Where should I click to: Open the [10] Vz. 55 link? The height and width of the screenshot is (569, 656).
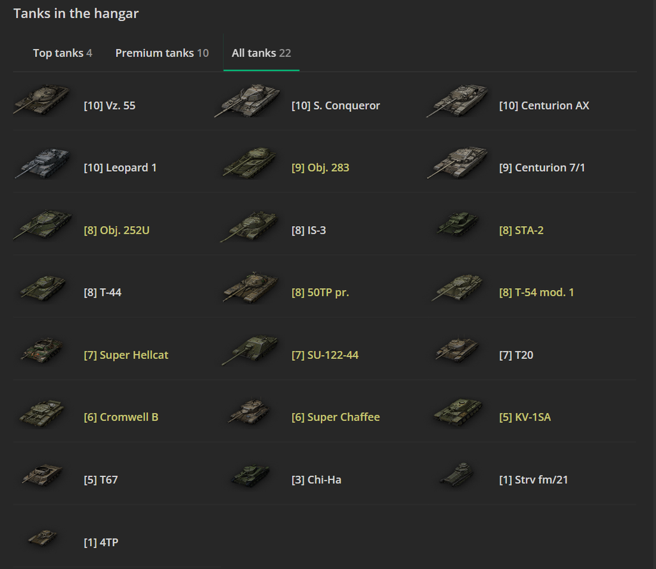(110, 105)
